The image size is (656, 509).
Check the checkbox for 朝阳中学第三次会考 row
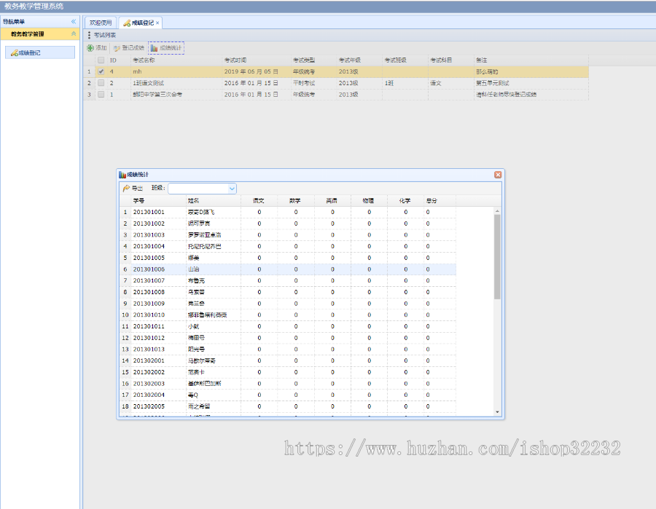pyautogui.click(x=101, y=95)
